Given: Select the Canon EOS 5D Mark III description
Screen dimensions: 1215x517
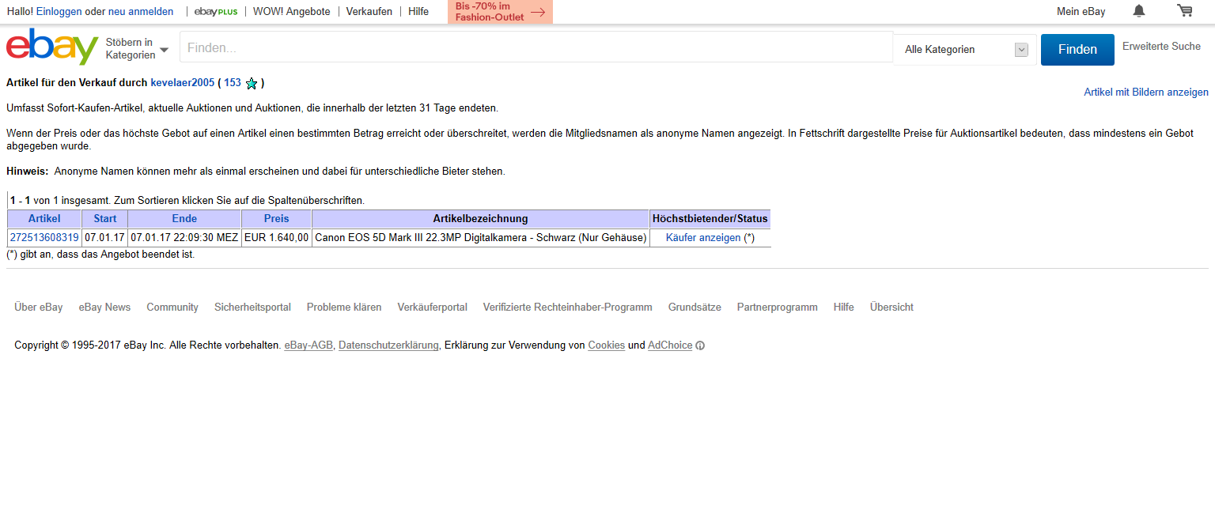Looking at the screenshot, I should tap(481, 238).
